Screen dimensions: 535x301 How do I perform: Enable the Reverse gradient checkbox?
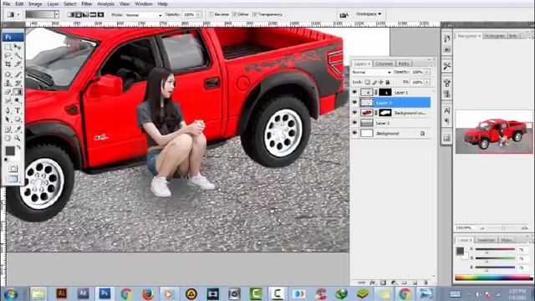tap(211, 14)
